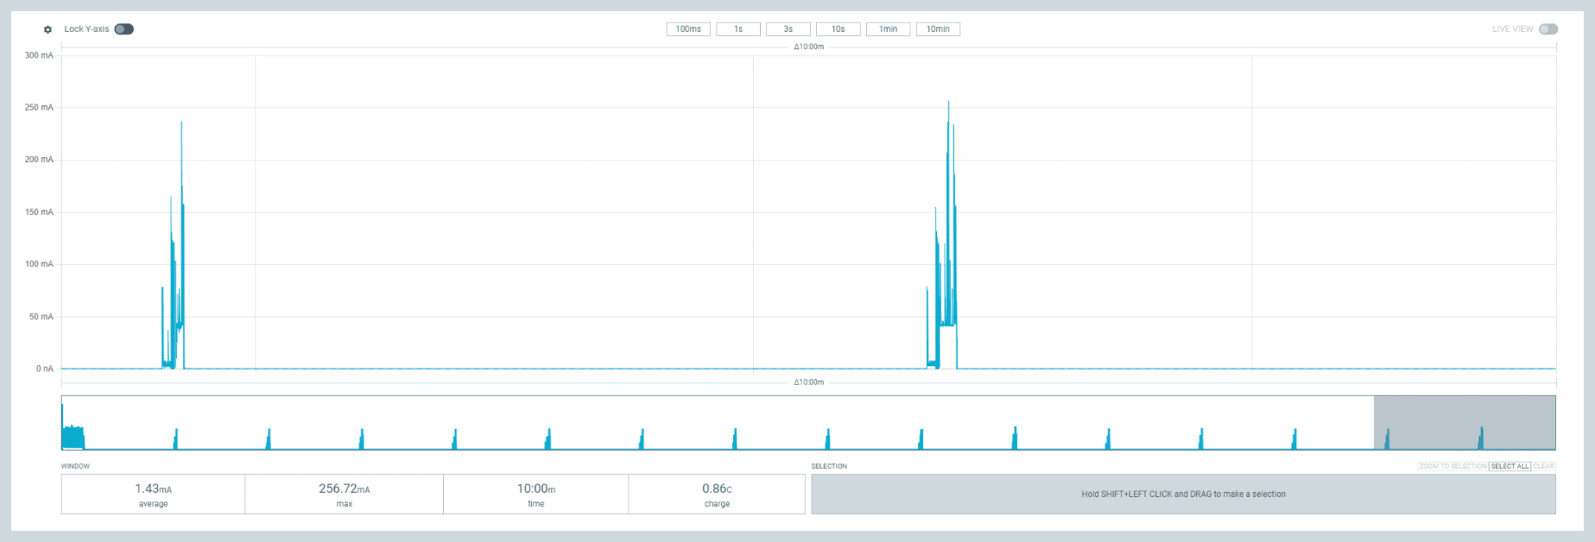Image resolution: width=1595 pixels, height=542 pixels.
Task: Click the 1.43 mA average readout
Action: [153, 494]
